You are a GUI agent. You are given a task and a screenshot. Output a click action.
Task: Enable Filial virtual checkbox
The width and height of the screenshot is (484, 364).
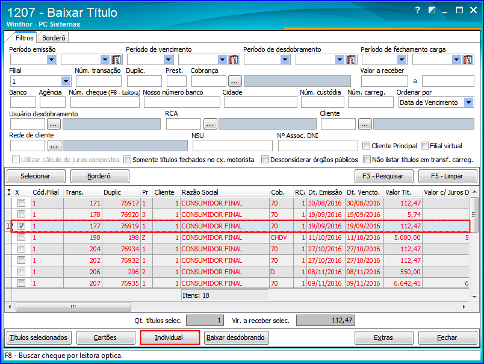[x=425, y=145]
